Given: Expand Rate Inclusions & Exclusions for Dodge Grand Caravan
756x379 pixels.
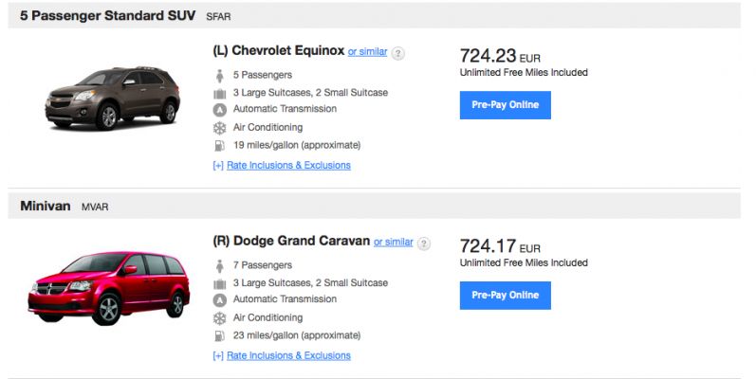Looking at the screenshot, I should (282, 355).
